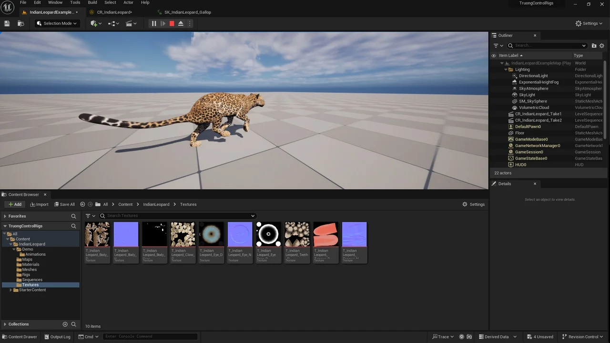Open the Window menu
The image size is (610, 343).
pyautogui.click(x=55, y=2)
